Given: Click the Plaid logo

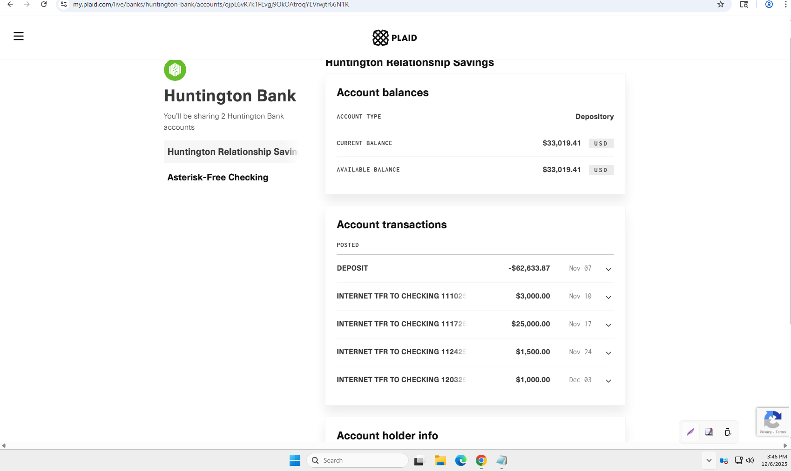Looking at the screenshot, I should tap(394, 38).
